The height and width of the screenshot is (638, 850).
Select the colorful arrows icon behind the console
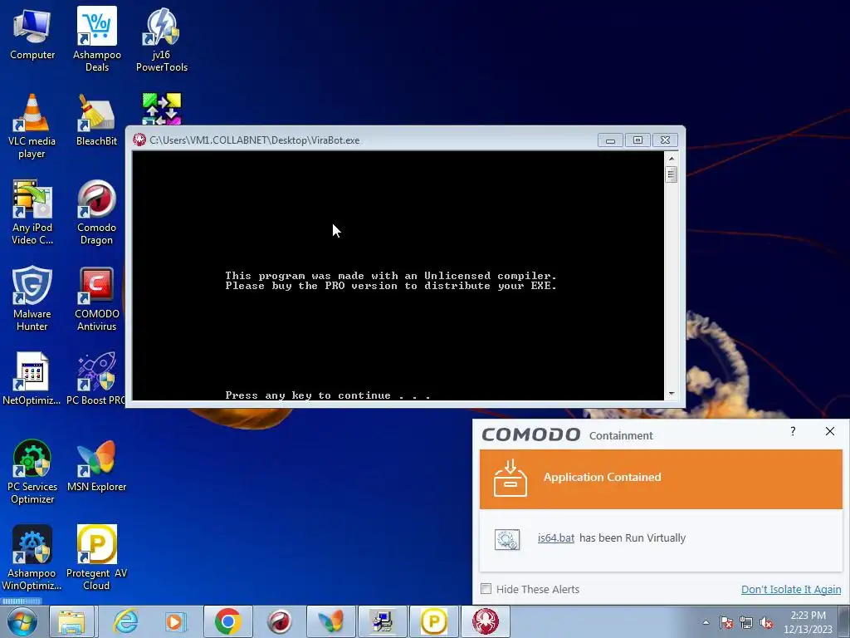[x=162, y=109]
